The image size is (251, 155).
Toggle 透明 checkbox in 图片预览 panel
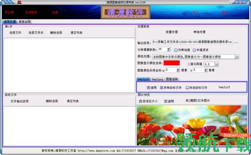tap(166, 101)
